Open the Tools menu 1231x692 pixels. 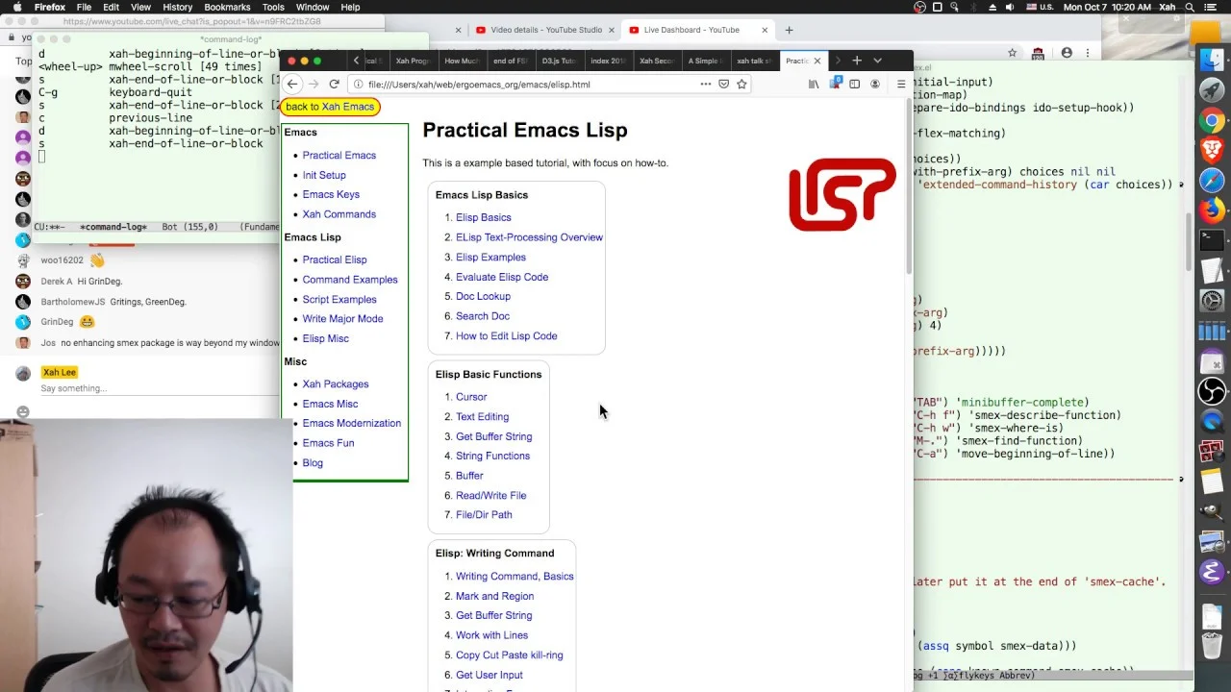tap(273, 8)
